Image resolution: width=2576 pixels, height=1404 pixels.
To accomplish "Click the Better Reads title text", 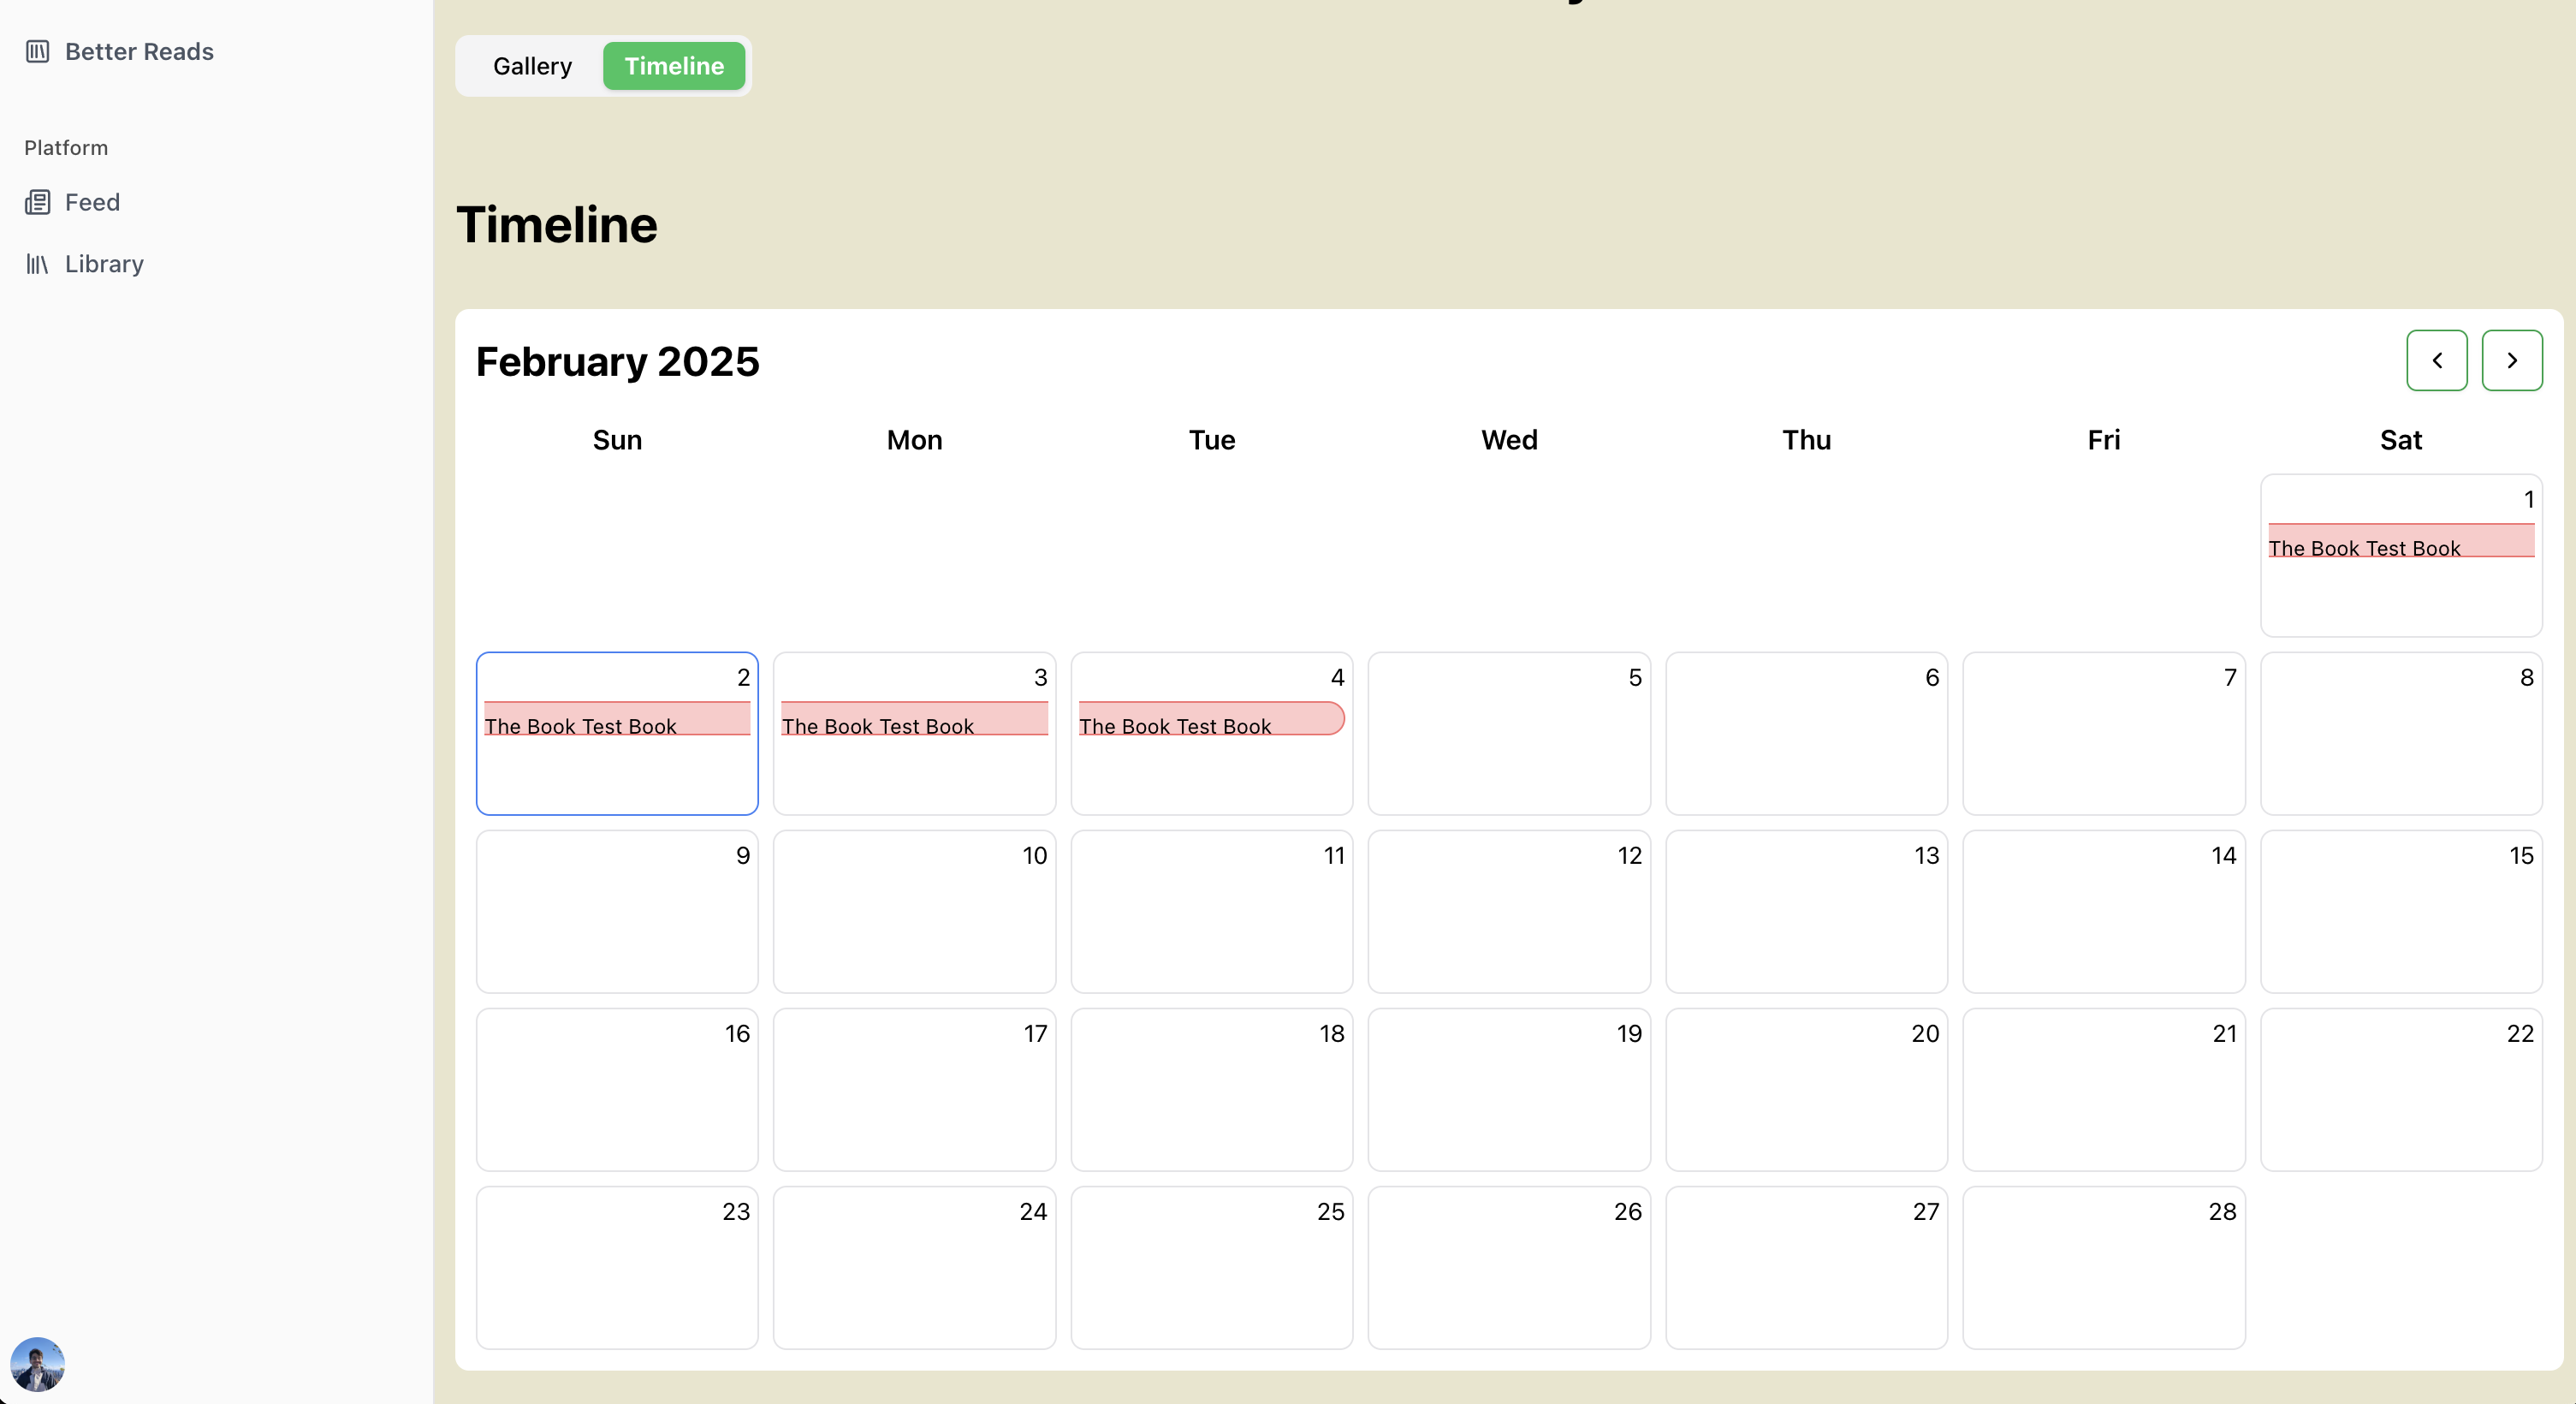I will pos(139,51).
